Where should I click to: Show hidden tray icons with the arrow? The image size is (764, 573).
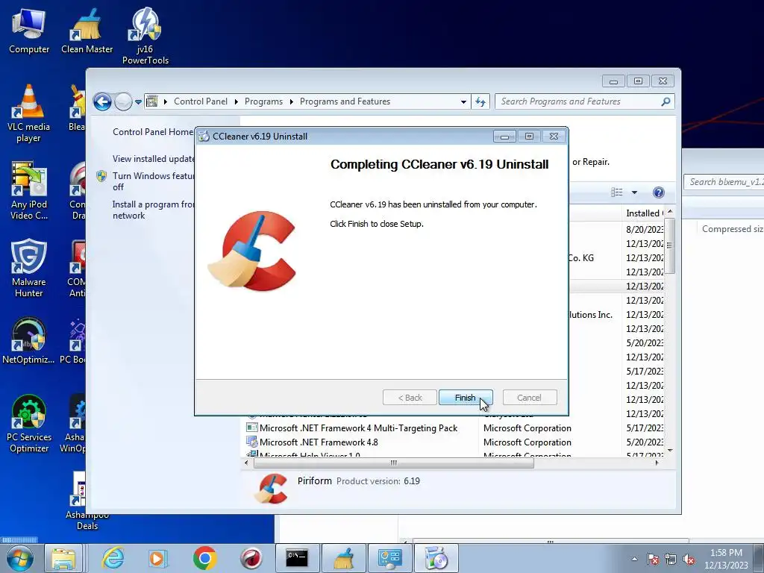click(x=634, y=560)
